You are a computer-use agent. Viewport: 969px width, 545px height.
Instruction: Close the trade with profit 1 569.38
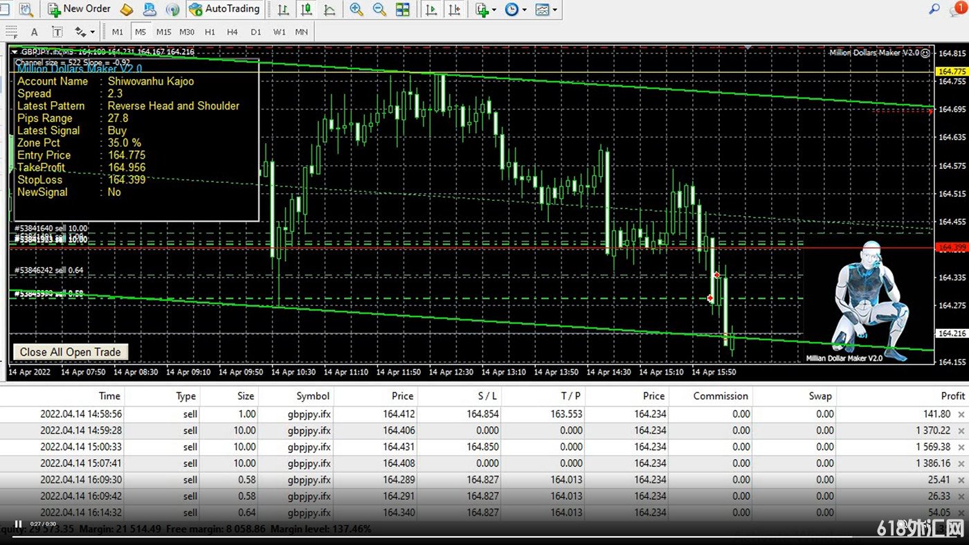pyautogui.click(x=961, y=448)
